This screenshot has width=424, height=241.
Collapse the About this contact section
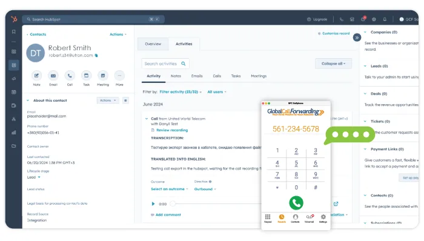tap(28, 101)
